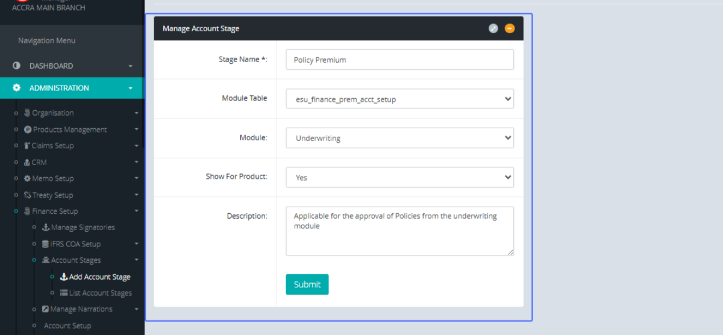Expand the IFRS COA Setup submenu
Viewport: 723px width, 335px height.
click(x=136, y=244)
